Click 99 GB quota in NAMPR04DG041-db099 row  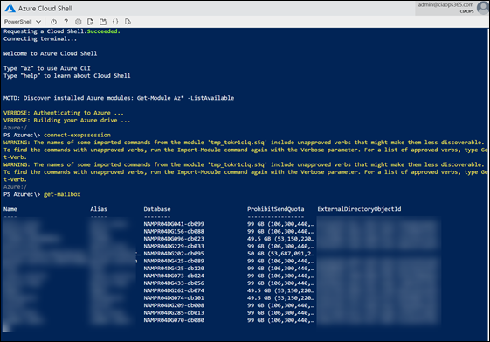pos(280,224)
